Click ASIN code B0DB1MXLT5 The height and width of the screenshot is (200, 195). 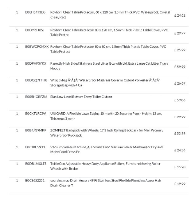point(36,164)
